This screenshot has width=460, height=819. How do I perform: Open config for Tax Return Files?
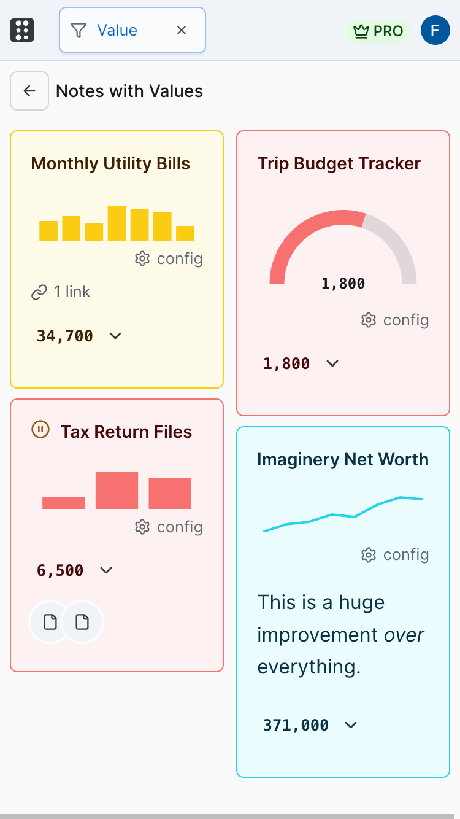[x=167, y=527]
